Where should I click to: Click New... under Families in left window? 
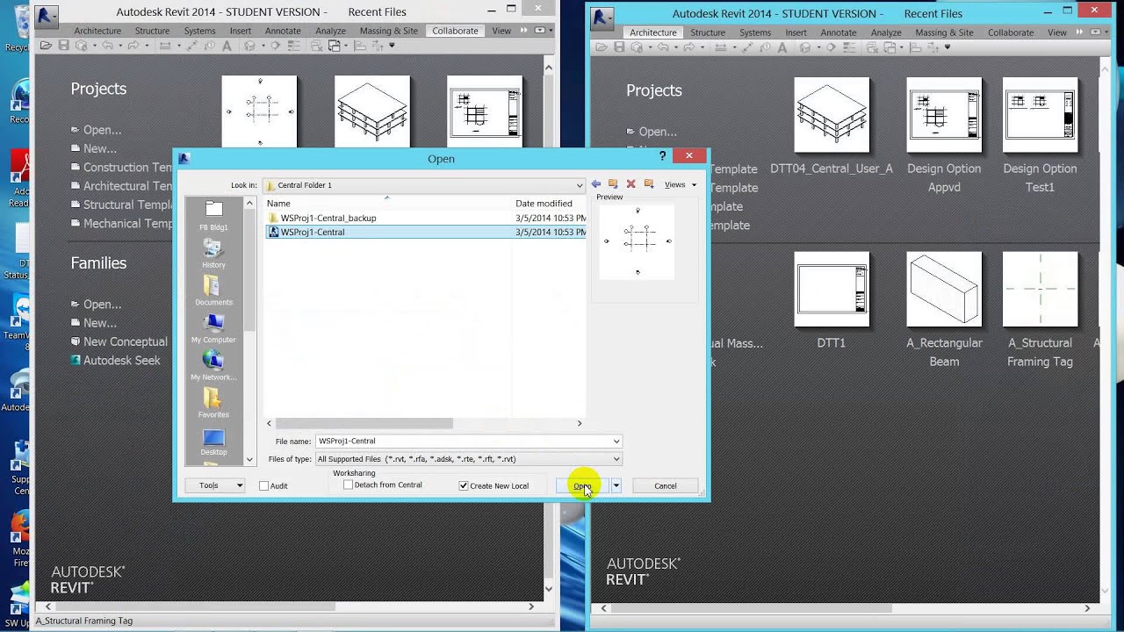(x=99, y=323)
